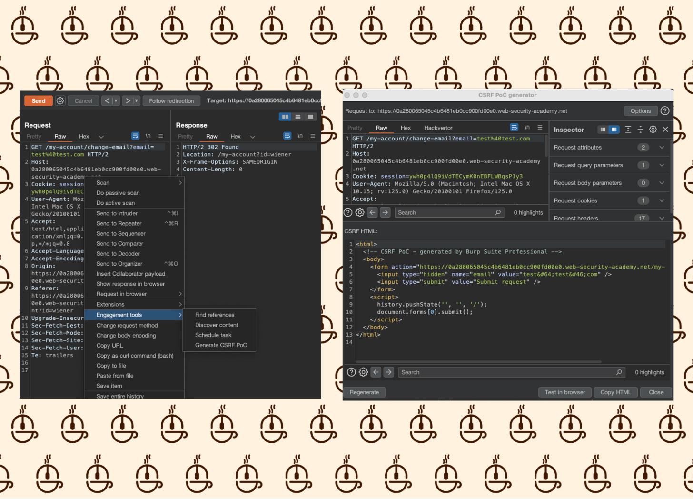
Task: Expand the Scan submenu arrow
Action: (180, 183)
